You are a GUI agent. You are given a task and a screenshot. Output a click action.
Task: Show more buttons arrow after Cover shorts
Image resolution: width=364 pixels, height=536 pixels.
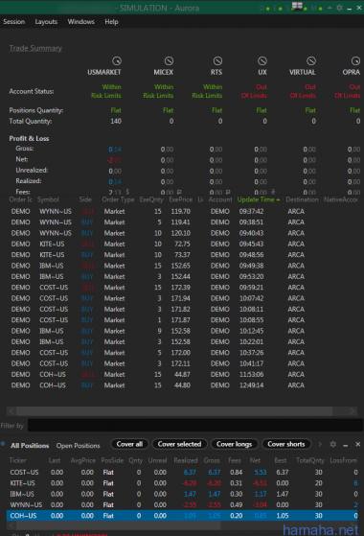[320, 444]
